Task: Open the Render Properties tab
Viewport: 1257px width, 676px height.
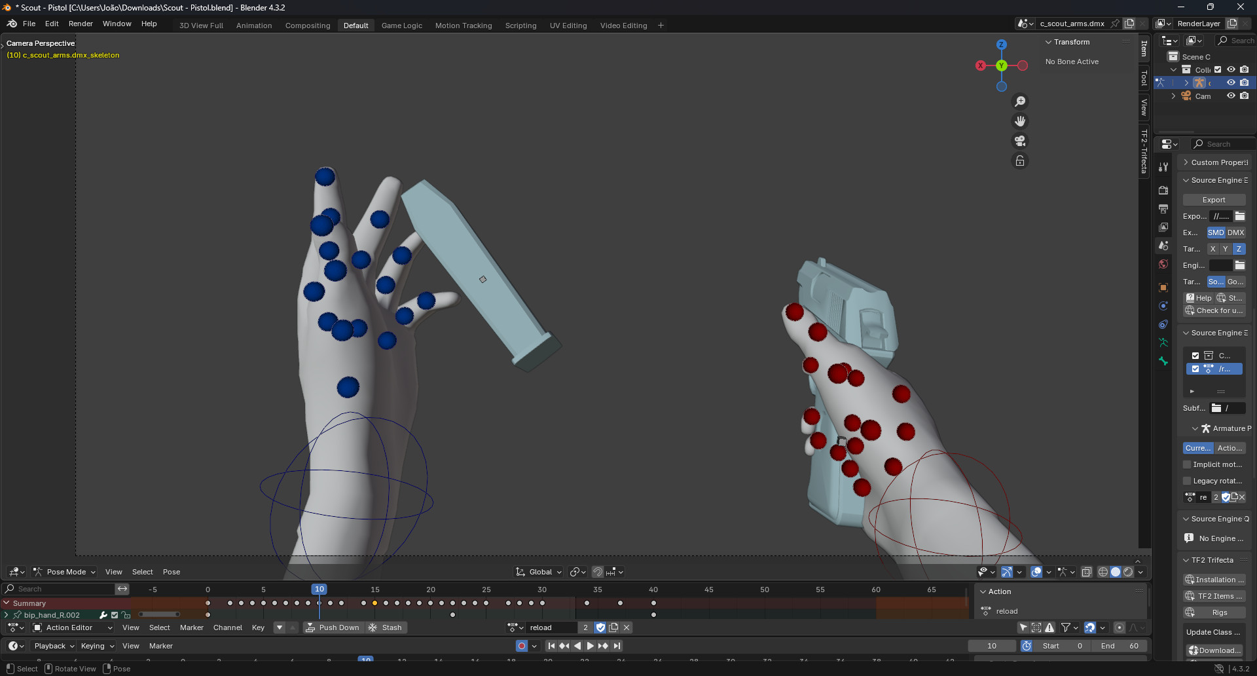Action: [1163, 190]
